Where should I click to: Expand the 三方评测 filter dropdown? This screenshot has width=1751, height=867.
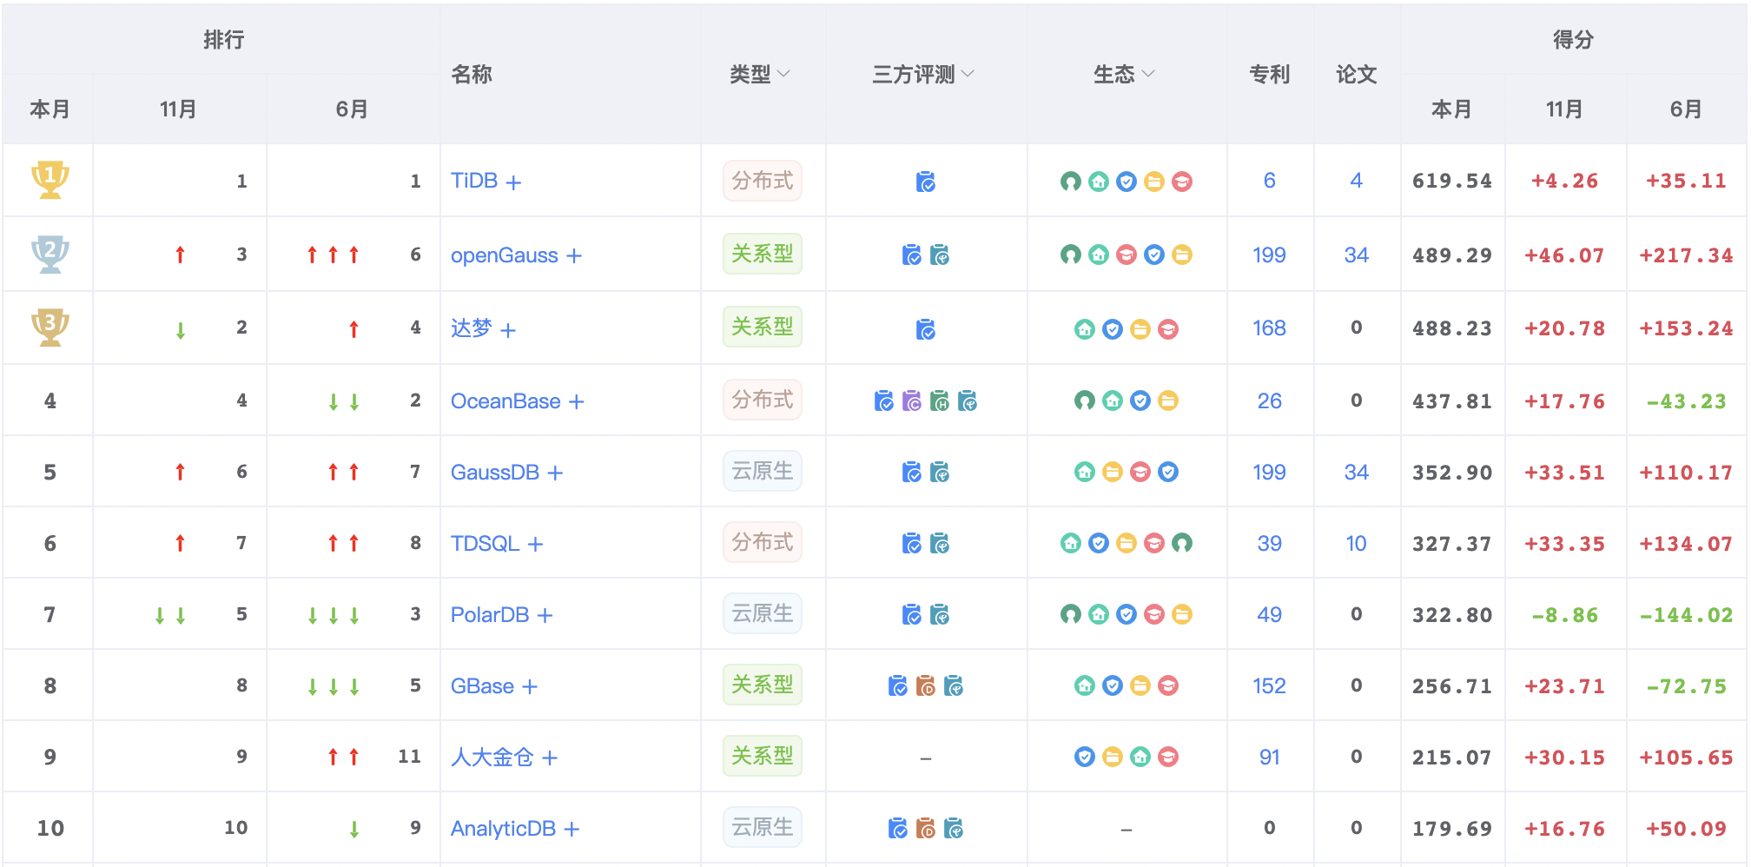click(x=923, y=75)
